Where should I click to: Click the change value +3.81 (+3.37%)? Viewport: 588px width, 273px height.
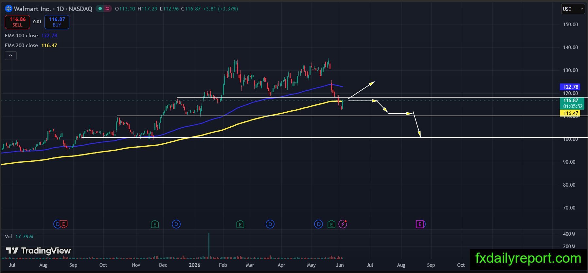(221, 9)
